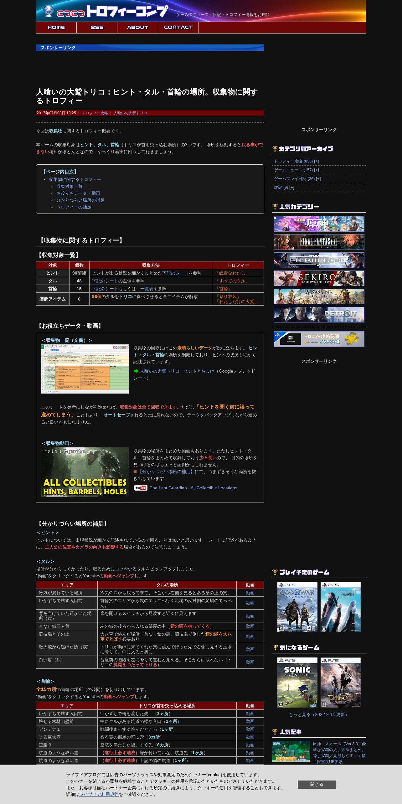Jump to トロフィーの補足 in the table of contents
The image size is (402, 804).
point(74,207)
